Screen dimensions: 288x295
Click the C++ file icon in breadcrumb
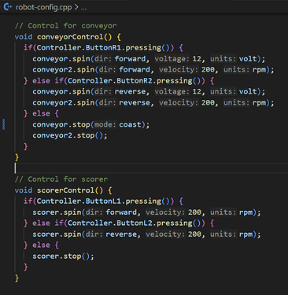coord(8,6)
